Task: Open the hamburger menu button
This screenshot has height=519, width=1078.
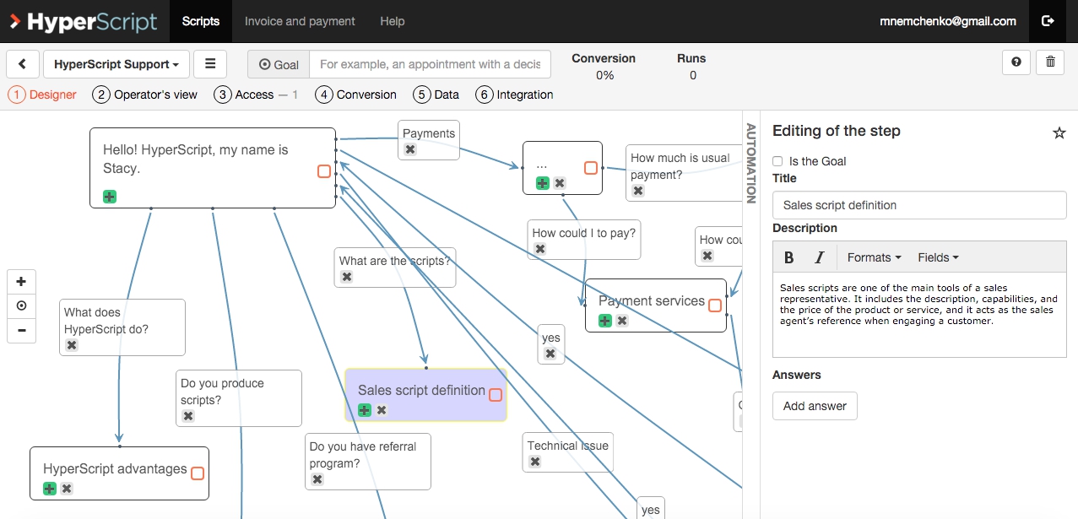Action: click(210, 64)
